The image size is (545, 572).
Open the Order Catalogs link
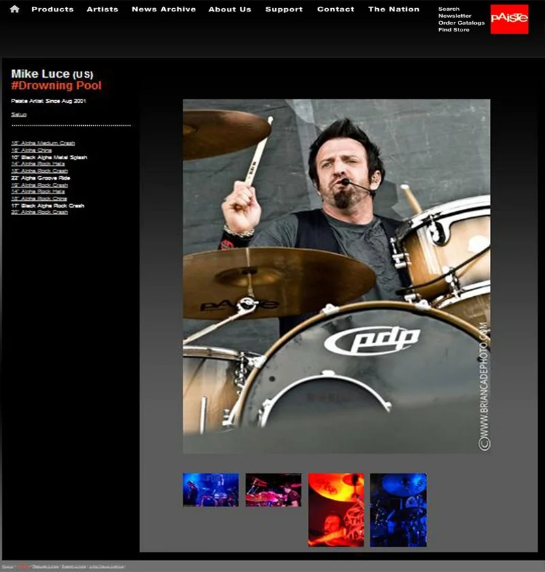461,22
